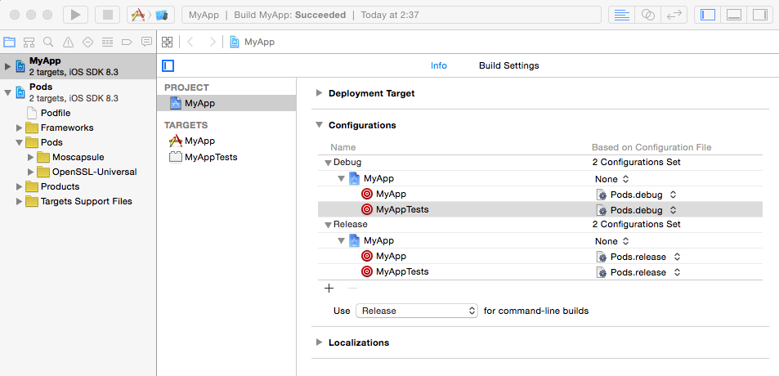Click the plus button to add configuration
The image size is (779, 376).
[x=329, y=288]
